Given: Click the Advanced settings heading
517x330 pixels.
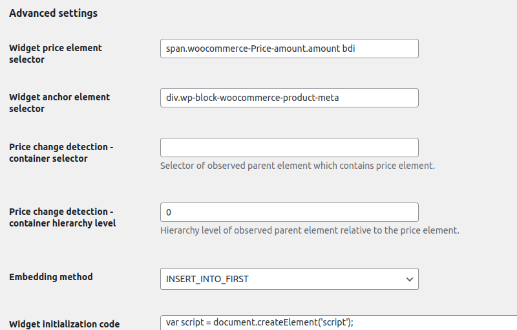Looking at the screenshot, I should click(54, 13).
